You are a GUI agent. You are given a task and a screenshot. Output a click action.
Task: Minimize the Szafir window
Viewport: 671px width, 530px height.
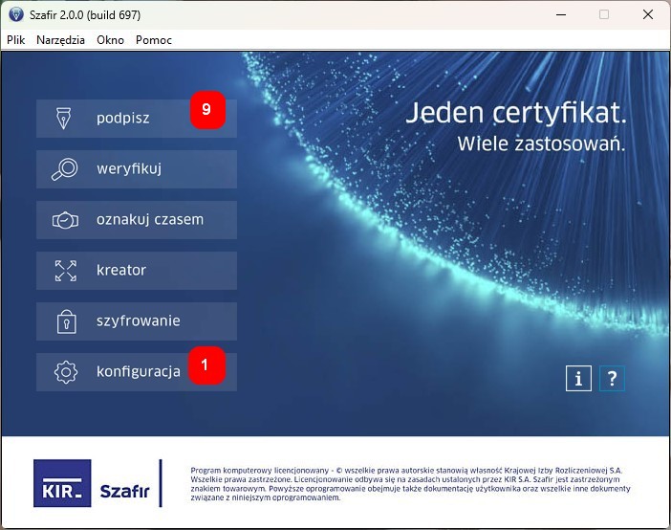point(561,14)
